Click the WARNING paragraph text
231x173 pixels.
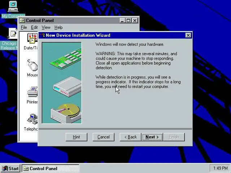pyautogui.click(x=136, y=61)
